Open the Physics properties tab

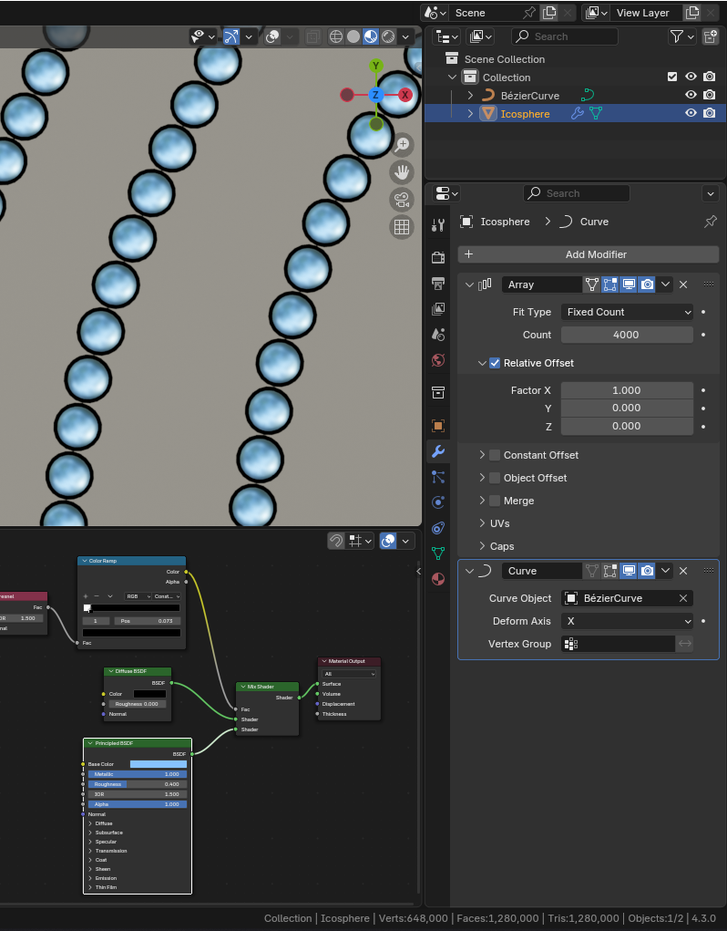coord(438,502)
